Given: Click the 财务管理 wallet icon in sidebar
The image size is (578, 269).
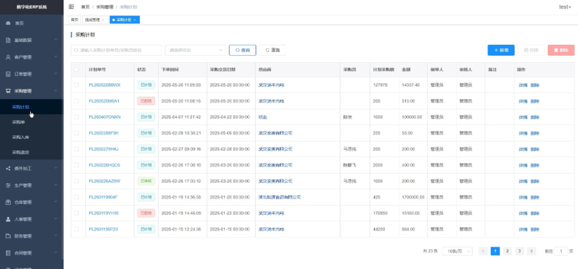Looking at the screenshot, I should click(8, 236).
